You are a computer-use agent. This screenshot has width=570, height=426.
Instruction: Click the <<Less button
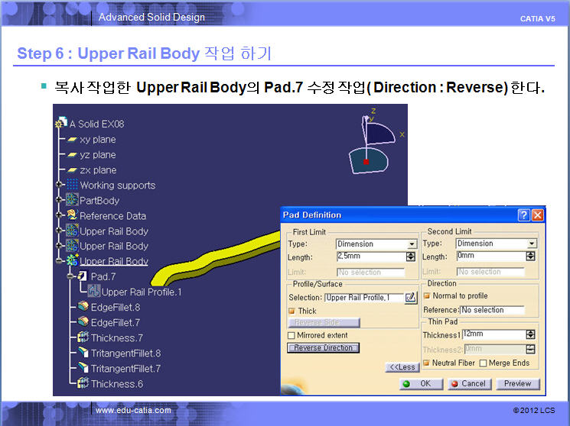click(402, 367)
